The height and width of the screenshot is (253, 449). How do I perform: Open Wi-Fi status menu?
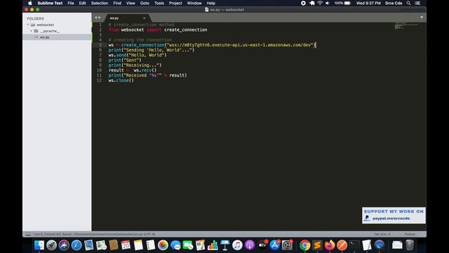coord(320,3)
